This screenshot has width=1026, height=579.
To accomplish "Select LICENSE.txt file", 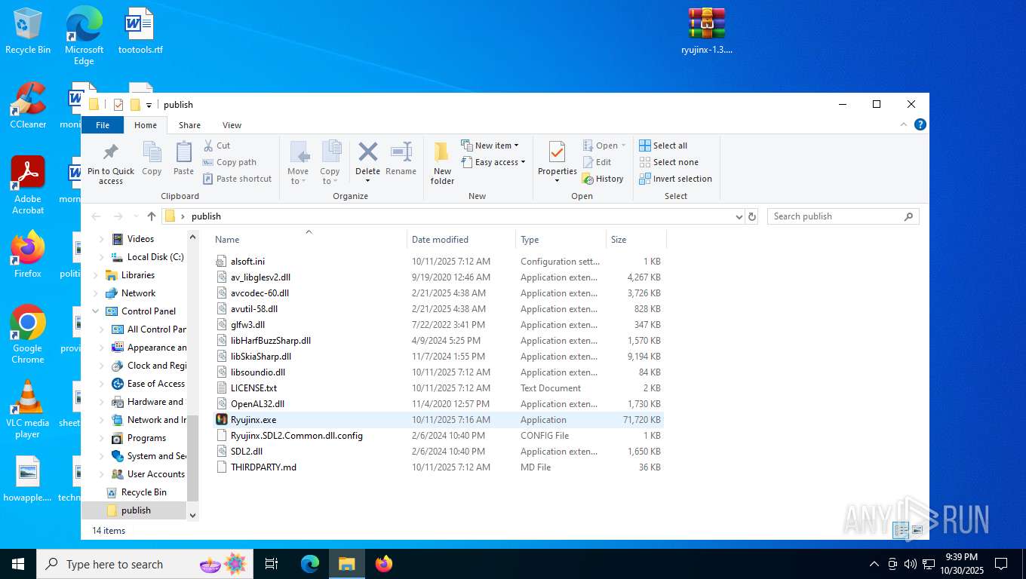I will pyautogui.click(x=438, y=388).
